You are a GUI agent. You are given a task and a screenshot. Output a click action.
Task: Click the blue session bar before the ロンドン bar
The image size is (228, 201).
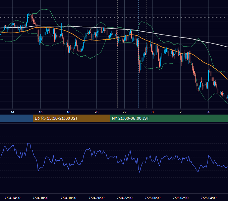point(16,118)
